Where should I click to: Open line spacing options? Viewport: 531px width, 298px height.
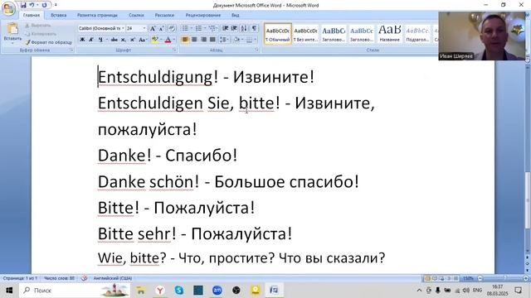223,40
